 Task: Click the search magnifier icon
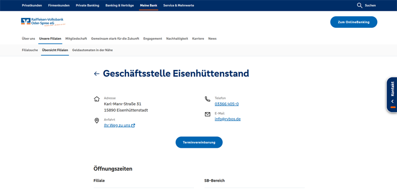(359, 5)
